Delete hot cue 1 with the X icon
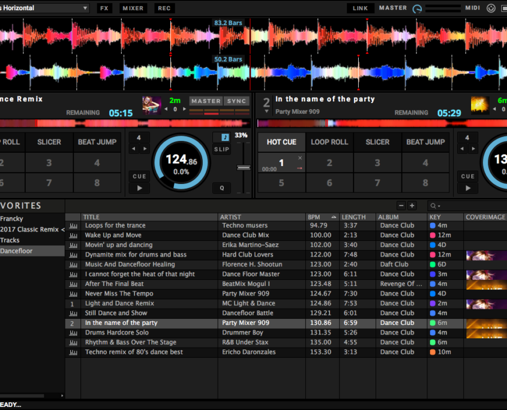 coord(300,158)
